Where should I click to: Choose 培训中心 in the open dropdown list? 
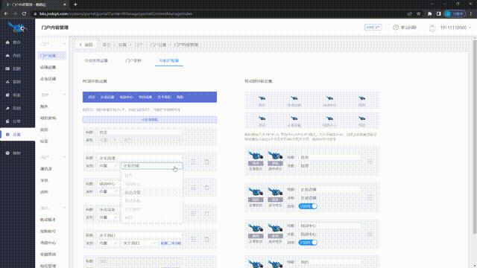[152, 184]
